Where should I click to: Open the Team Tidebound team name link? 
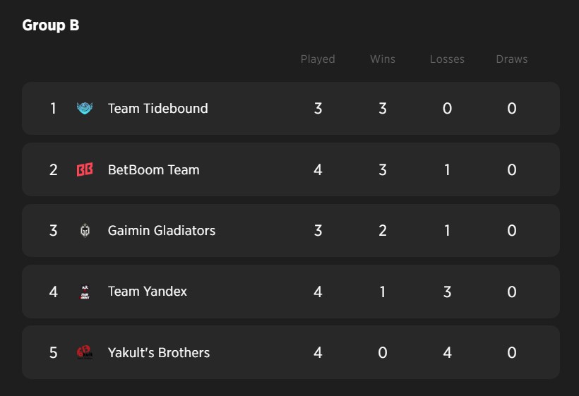click(157, 109)
